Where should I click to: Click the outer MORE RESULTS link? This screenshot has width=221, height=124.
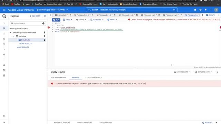[23, 47]
